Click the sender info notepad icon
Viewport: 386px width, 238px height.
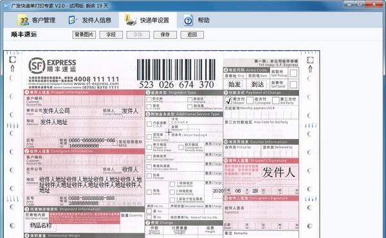(73, 20)
